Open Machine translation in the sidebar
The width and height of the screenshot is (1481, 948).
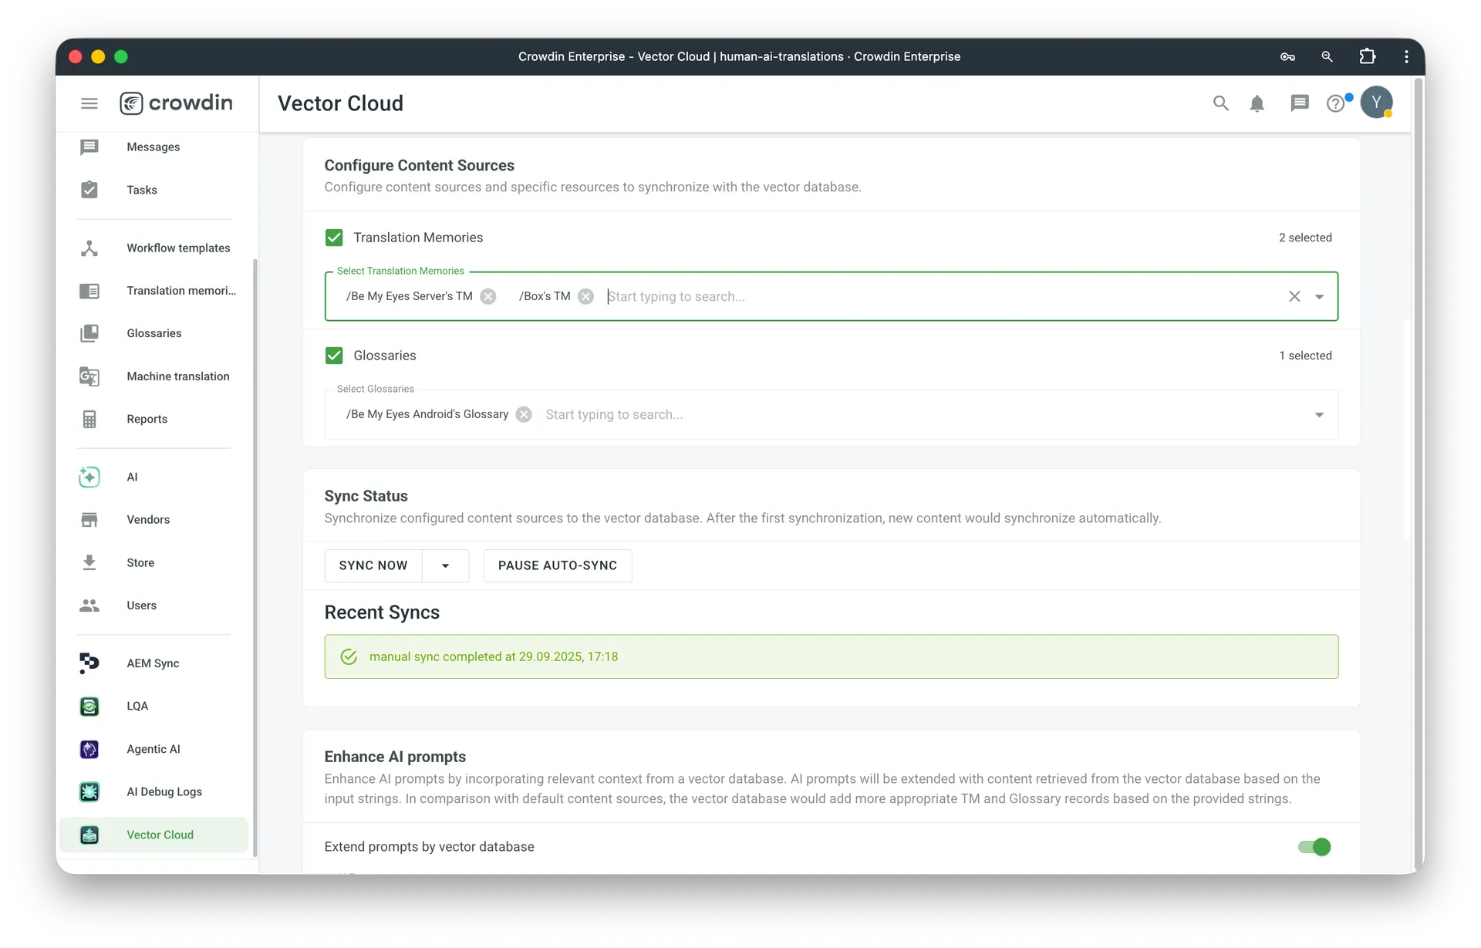click(x=177, y=376)
